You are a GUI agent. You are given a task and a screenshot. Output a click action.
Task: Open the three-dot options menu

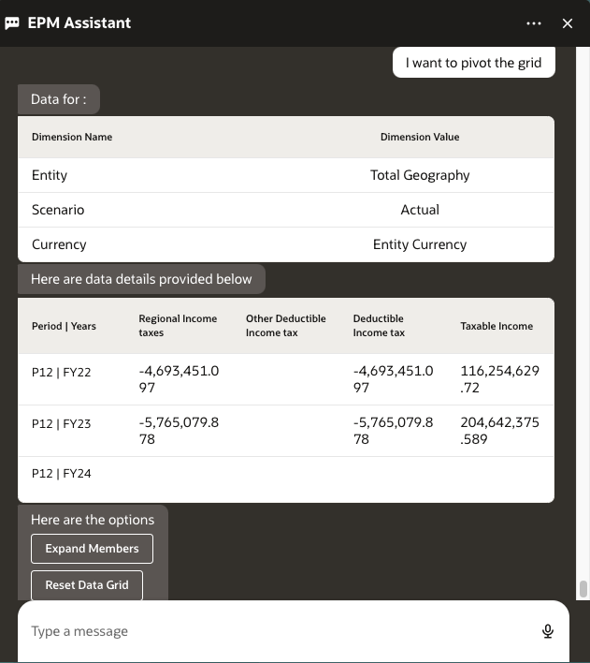(534, 23)
